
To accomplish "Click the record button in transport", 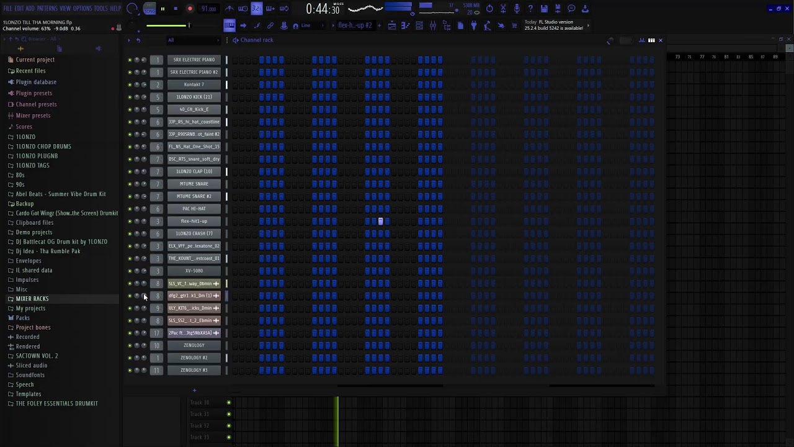I will point(190,9).
